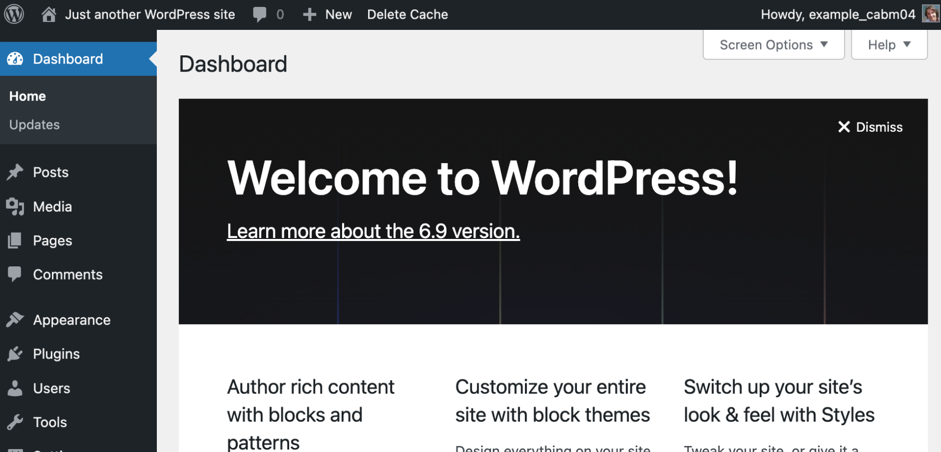Click the user avatar thumbnail
This screenshot has height=452, width=941.
[930, 14]
